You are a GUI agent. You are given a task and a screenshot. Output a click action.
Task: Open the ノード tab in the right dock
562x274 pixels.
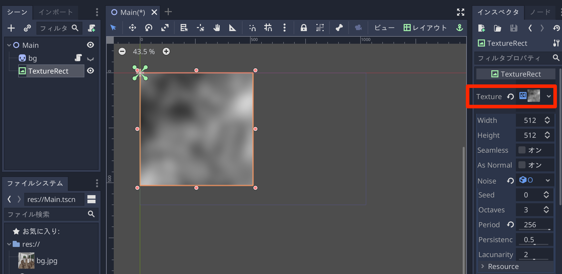click(x=540, y=12)
